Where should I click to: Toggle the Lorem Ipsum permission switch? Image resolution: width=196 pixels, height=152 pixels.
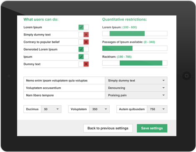(x=83, y=27)
